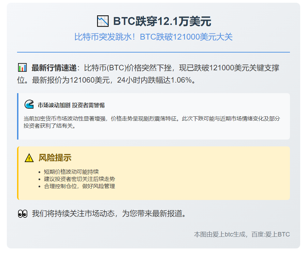Click the downward chart icon beside the title
307x259 pixels.
click(x=103, y=21)
